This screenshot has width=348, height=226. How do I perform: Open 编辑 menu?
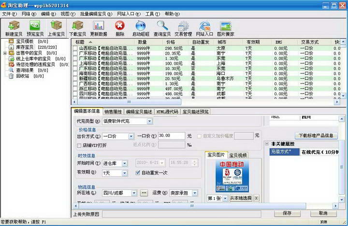point(48,14)
